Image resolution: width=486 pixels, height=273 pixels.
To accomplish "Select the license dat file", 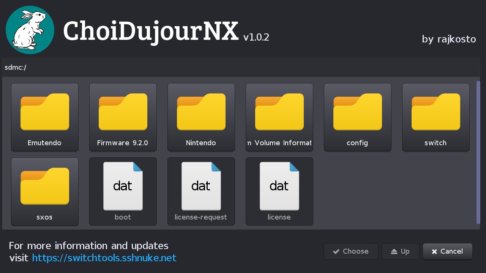I will [x=279, y=191].
